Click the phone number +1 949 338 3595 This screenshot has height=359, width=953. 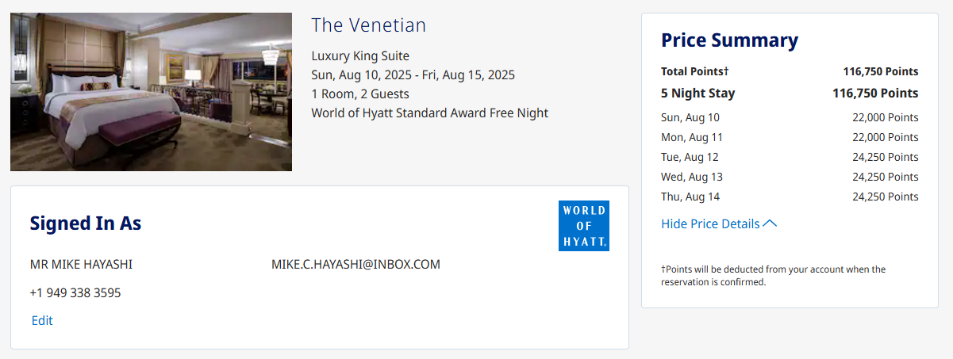point(75,293)
